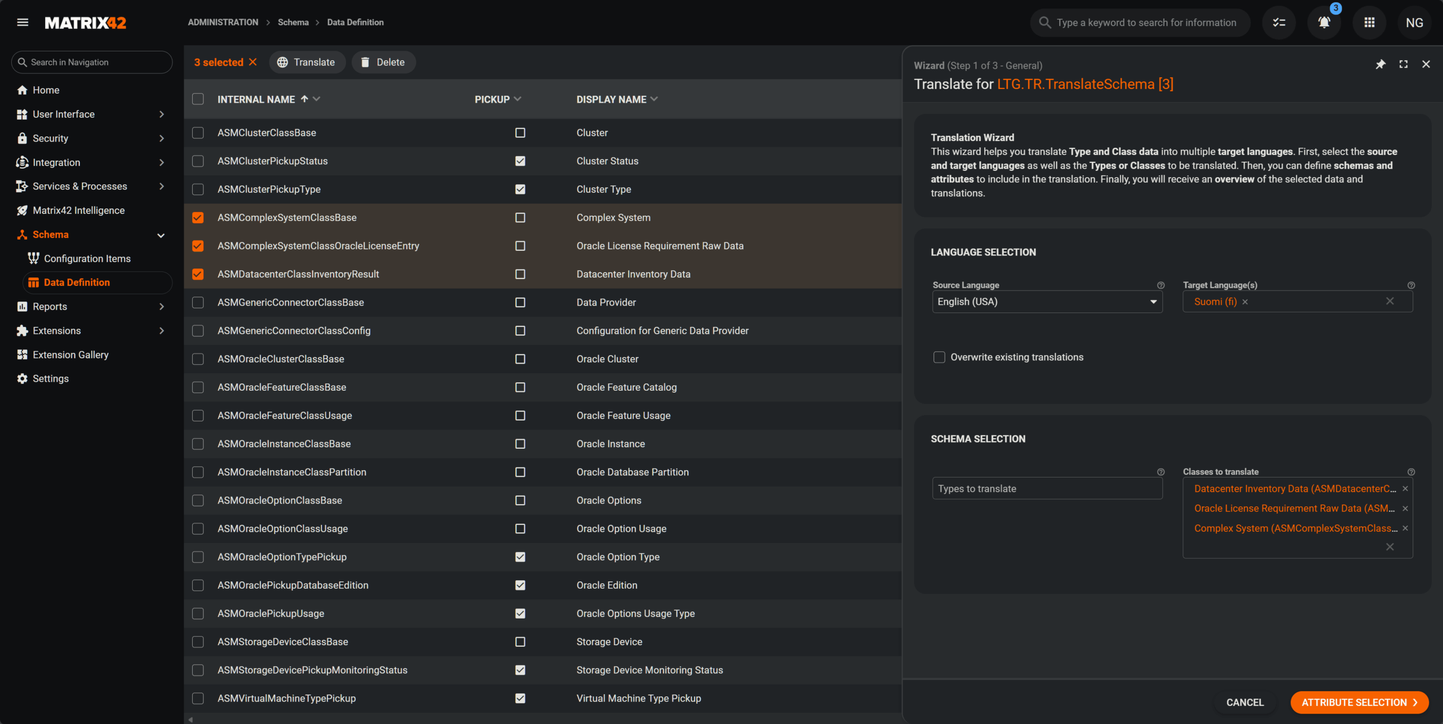This screenshot has width=1443, height=724.
Task: Go to Schema breadcrumb
Action: click(x=293, y=23)
